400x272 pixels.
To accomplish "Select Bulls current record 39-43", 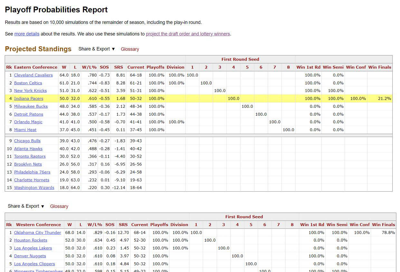I will point(136,141).
